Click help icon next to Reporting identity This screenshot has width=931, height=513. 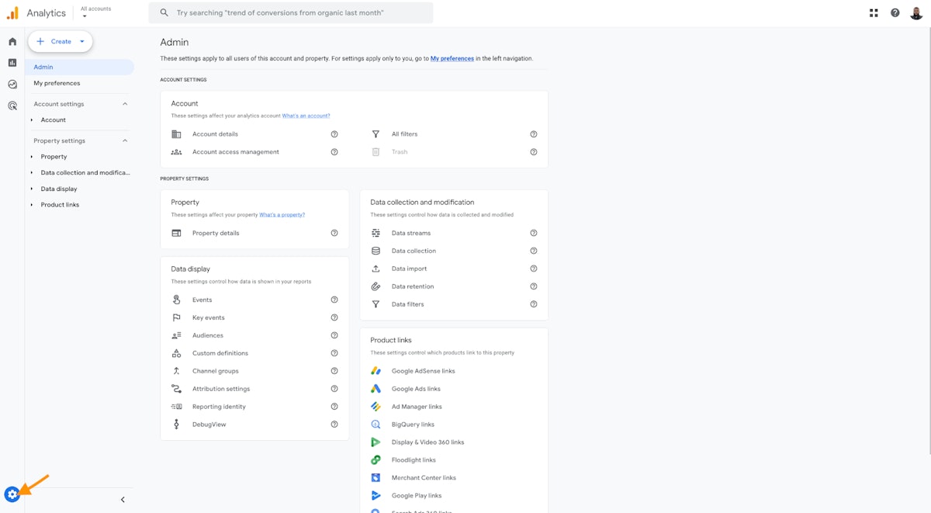[x=334, y=407]
